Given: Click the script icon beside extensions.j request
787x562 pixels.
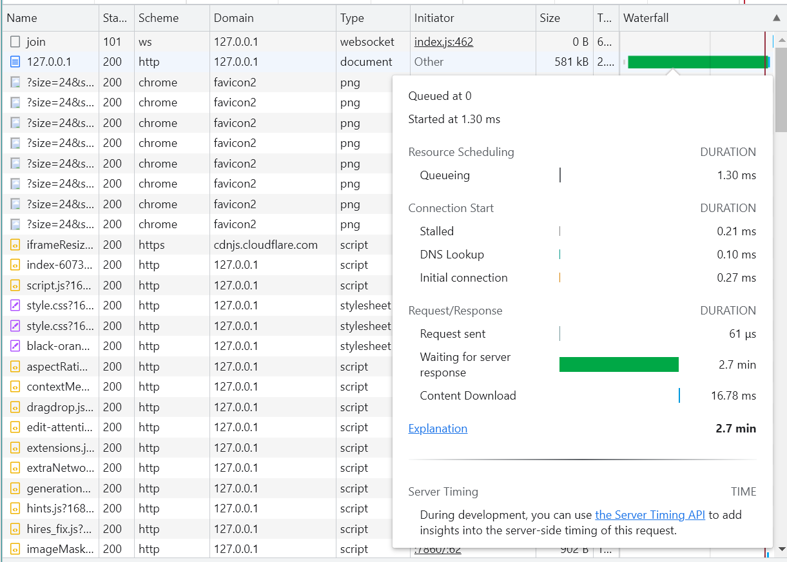Looking at the screenshot, I should click(x=14, y=447).
